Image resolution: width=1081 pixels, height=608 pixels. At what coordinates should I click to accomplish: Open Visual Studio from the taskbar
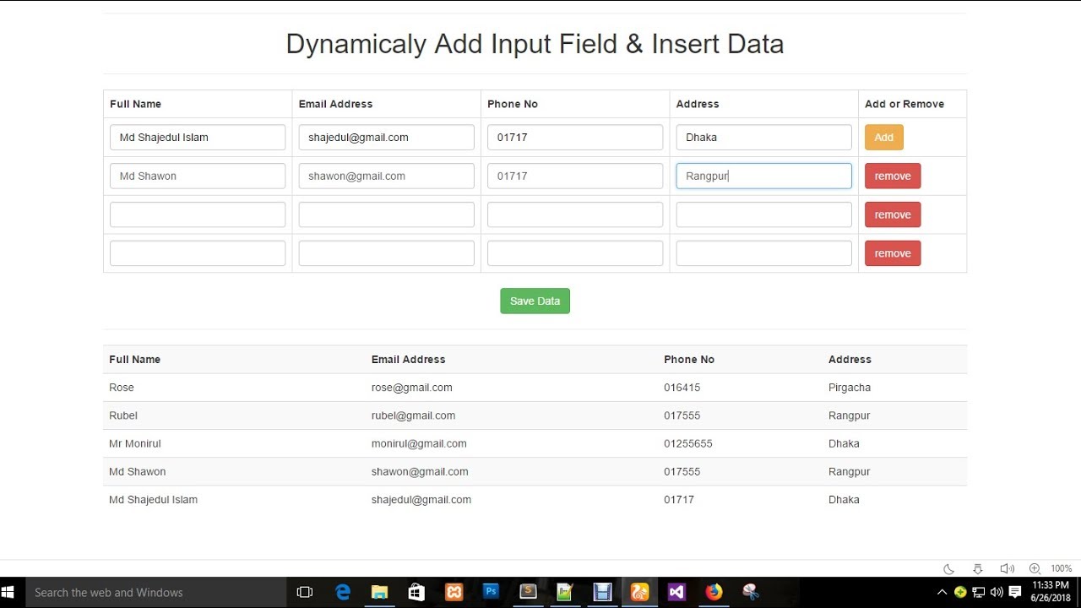(x=676, y=592)
